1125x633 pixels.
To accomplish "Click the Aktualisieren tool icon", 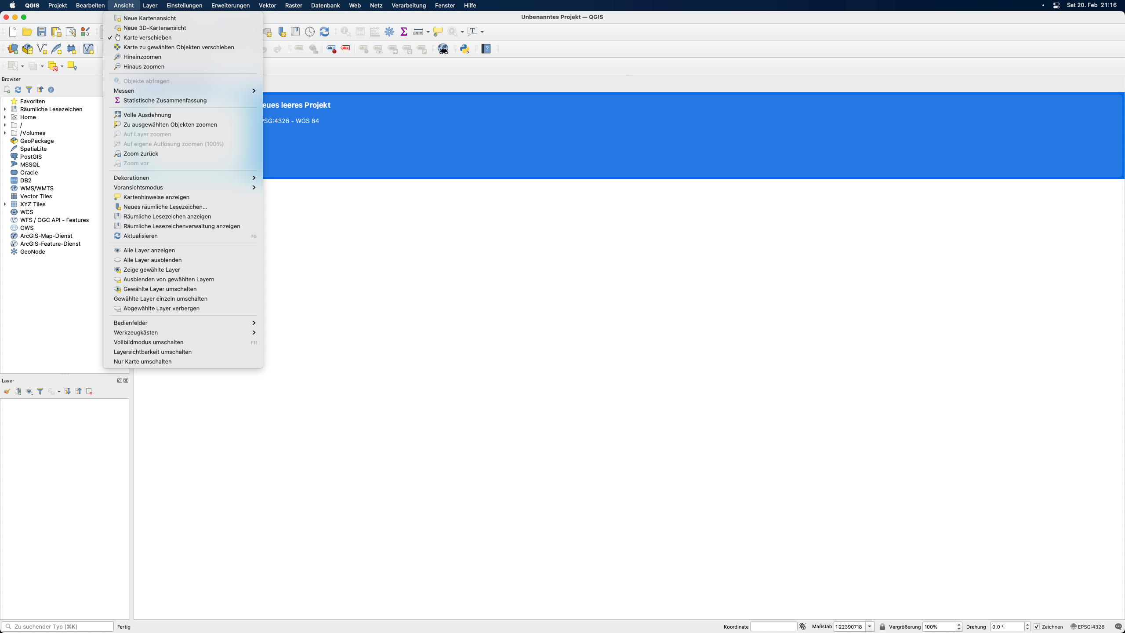I will click(117, 236).
